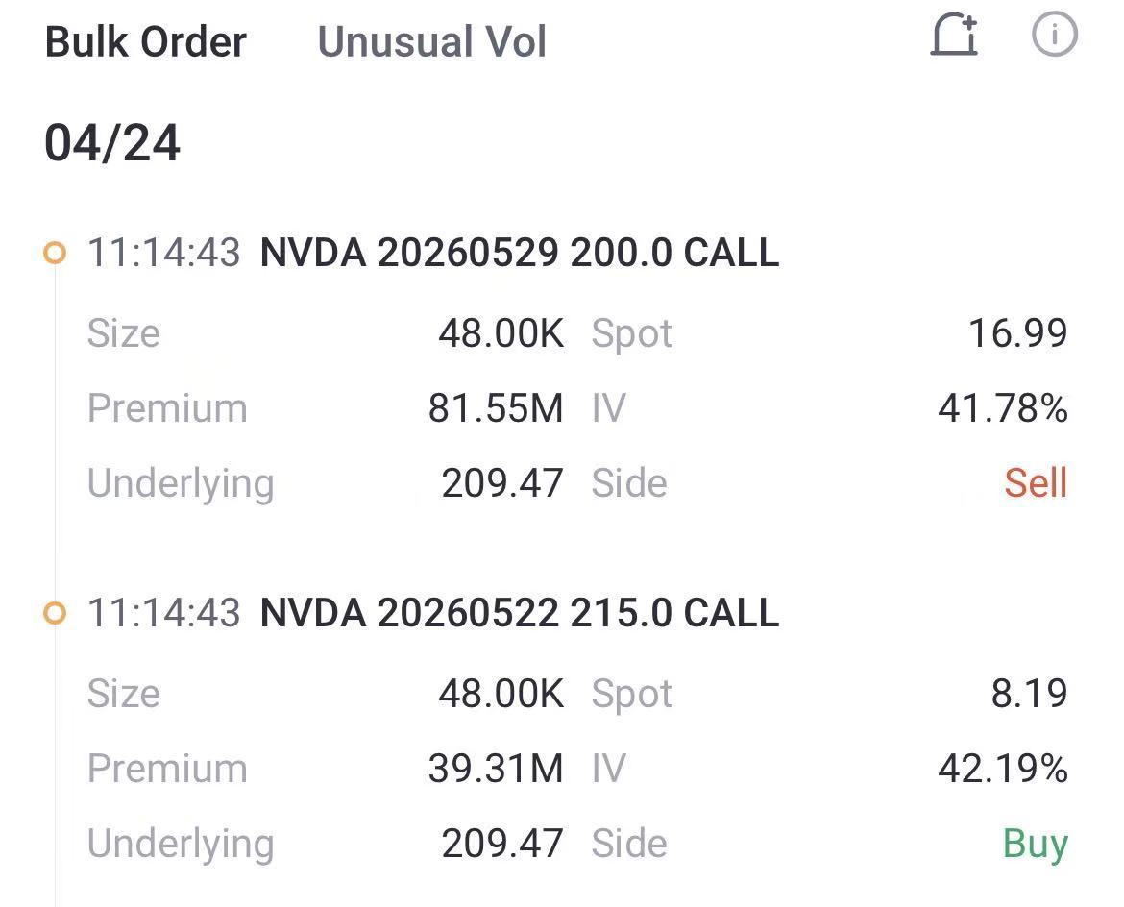Click the 81.55M Premium value
This screenshot has height=907, width=1124.
(x=496, y=407)
